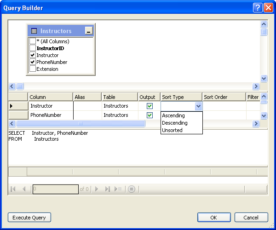Image resolution: width=276 pixels, height=230 pixels.
Task: Minimize the Instructors table window
Action: pos(89,31)
